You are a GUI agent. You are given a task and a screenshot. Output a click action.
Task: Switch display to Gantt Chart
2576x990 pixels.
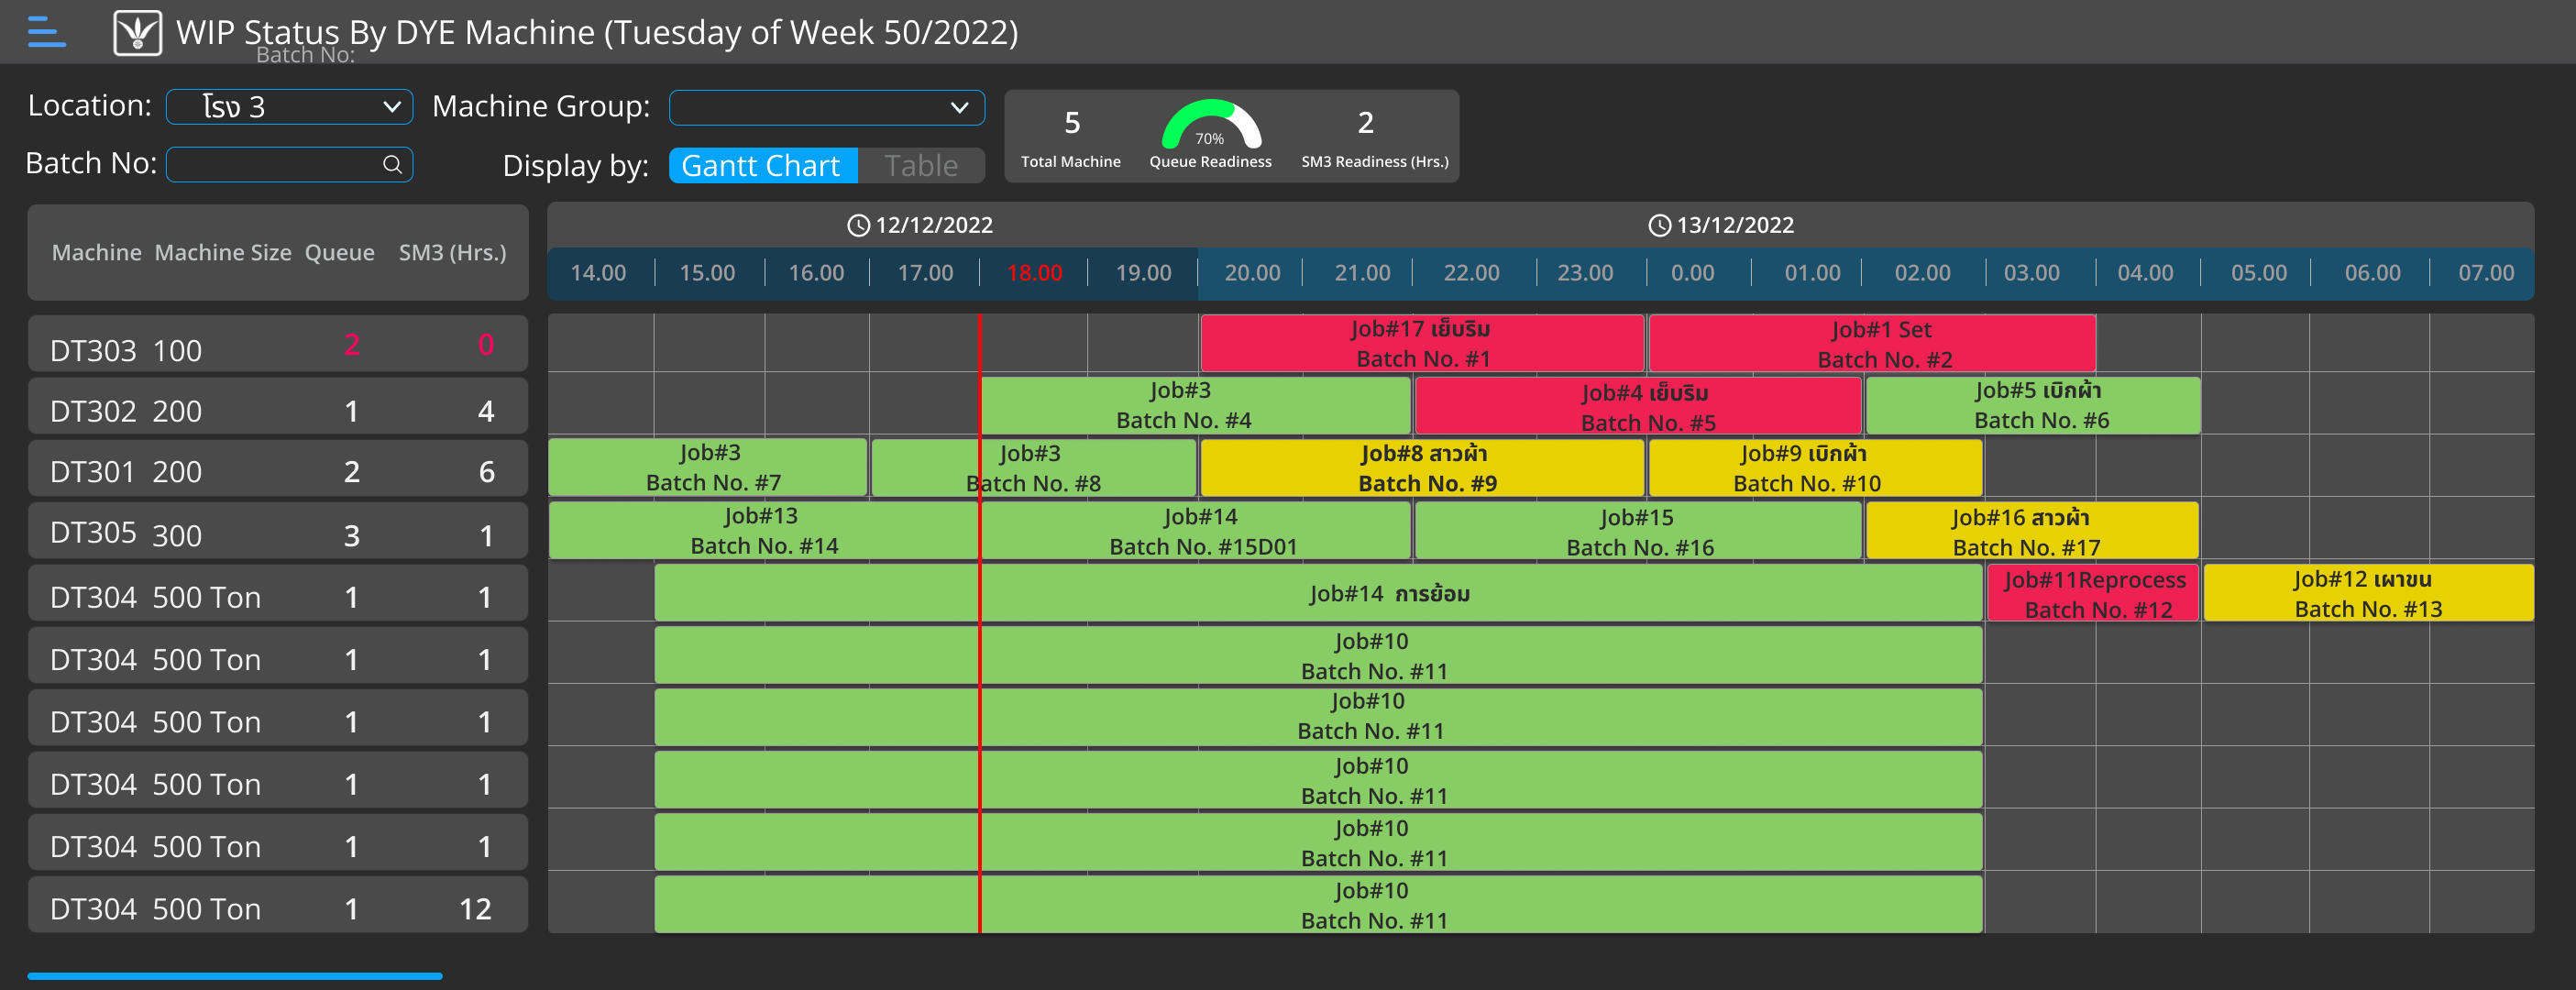pos(762,166)
